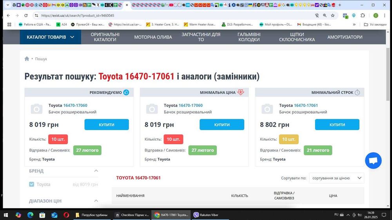
Task: Open 'Гальмівні колодки' section
Action: [249, 37]
